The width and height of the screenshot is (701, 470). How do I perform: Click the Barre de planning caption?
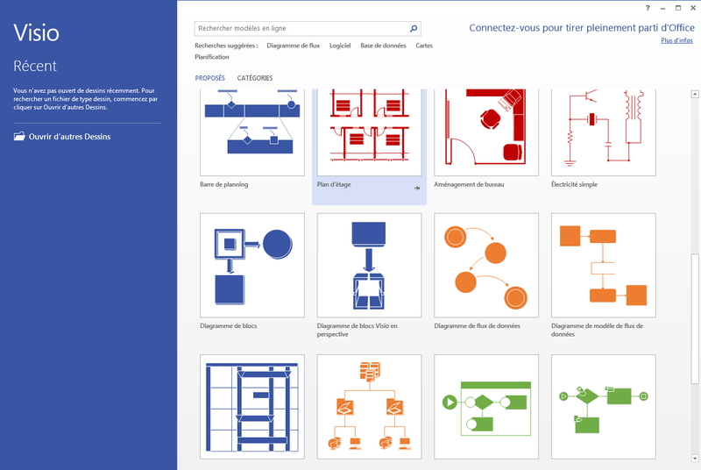click(x=224, y=184)
